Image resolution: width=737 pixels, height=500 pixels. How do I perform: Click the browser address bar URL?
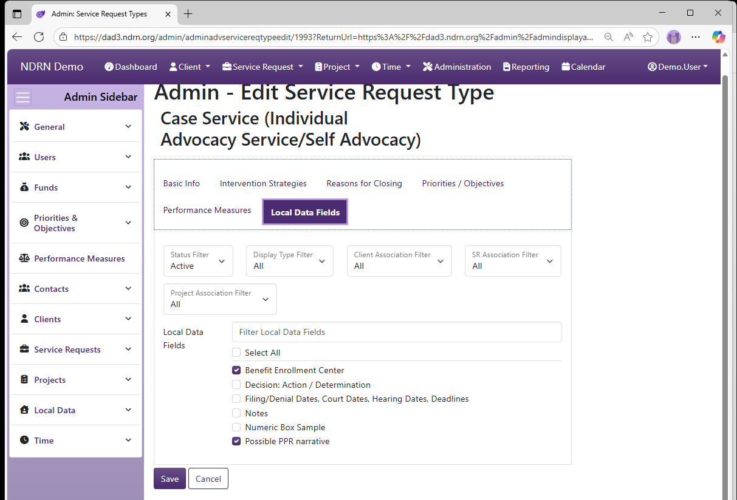333,37
